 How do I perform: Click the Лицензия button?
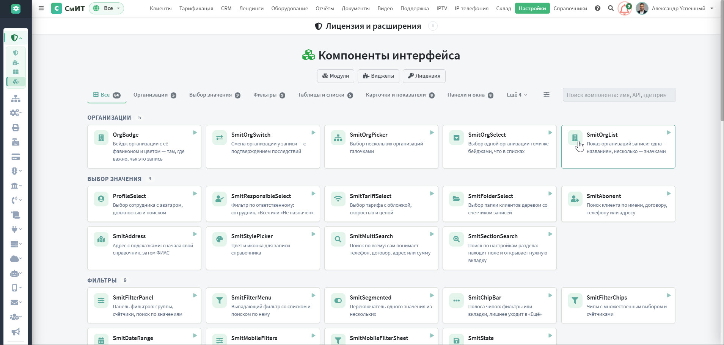(424, 76)
